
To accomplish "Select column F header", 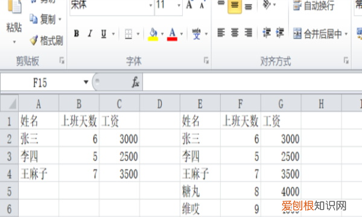I will [241, 104].
